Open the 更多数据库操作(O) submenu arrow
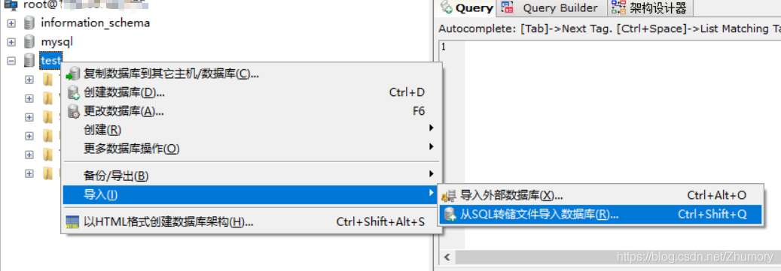 tap(432, 146)
